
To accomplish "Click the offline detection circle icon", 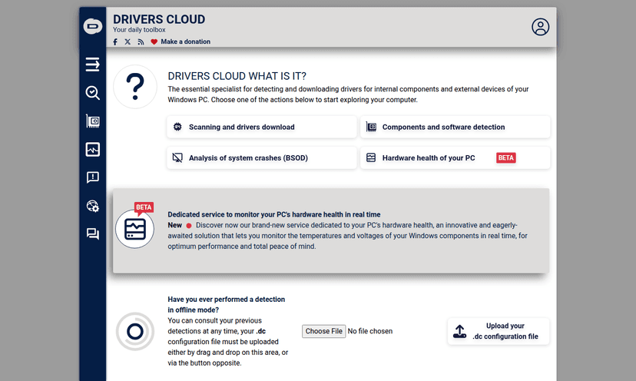I will pos(135,332).
